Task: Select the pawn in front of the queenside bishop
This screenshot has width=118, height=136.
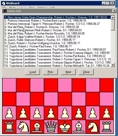Action: [x=37, y=113]
